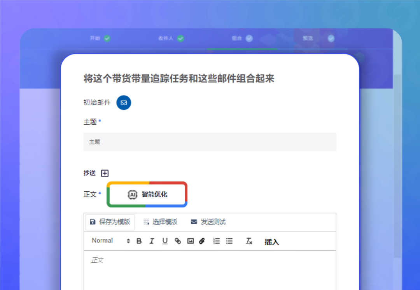Open the initial email envelope icon
The height and width of the screenshot is (290, 420).
pyautogui.click(x=124, y=103)
